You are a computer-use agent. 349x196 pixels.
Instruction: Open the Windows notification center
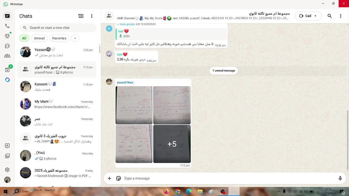(341, 192)
